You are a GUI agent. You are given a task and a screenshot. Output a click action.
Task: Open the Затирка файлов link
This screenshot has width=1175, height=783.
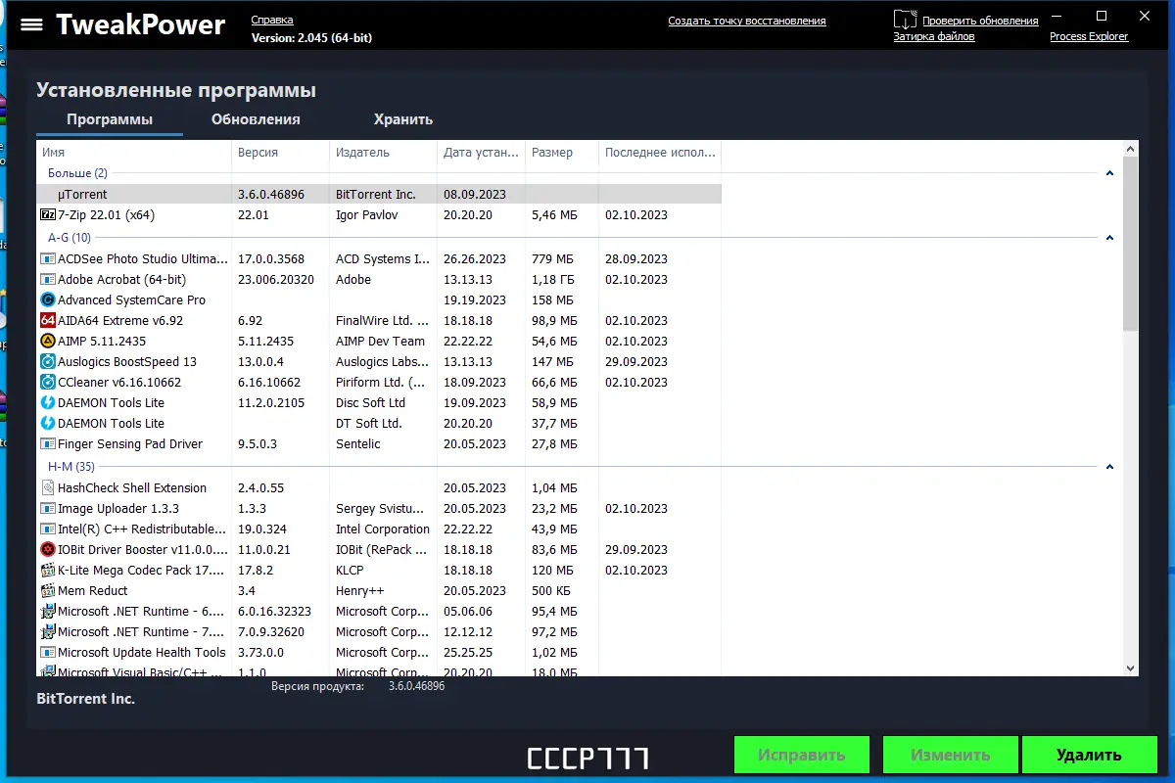point(934,36)
